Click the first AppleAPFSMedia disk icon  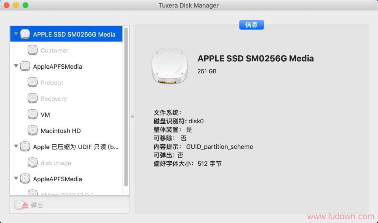[x=25, y=66]
